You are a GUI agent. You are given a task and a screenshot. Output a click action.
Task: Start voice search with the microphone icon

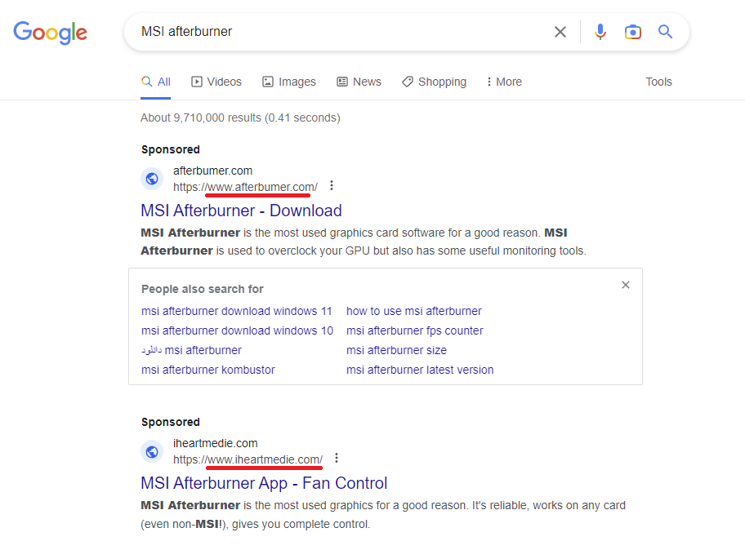tap(600, 32)
